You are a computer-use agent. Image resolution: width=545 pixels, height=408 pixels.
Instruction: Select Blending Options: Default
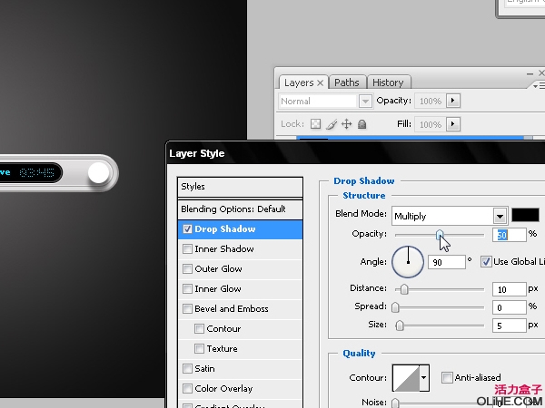pyautogui.click(x=240, y=209)
